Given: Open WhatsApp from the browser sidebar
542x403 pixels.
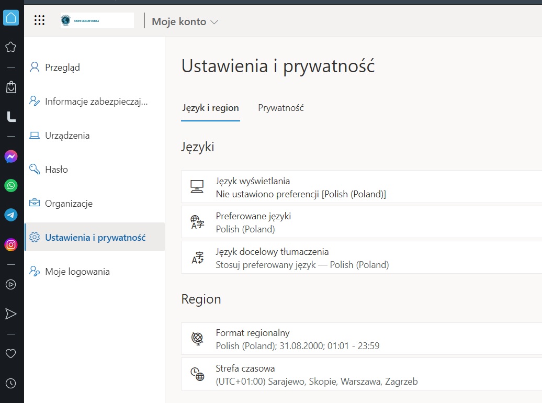Looking at the screenshot, I should 11,185.
